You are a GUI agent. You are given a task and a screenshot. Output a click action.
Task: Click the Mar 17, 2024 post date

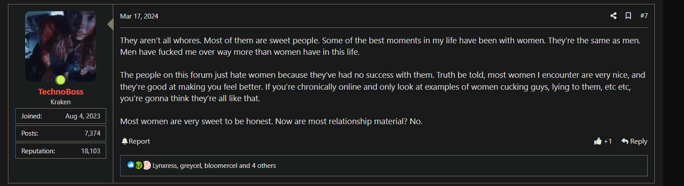[139, 16]
